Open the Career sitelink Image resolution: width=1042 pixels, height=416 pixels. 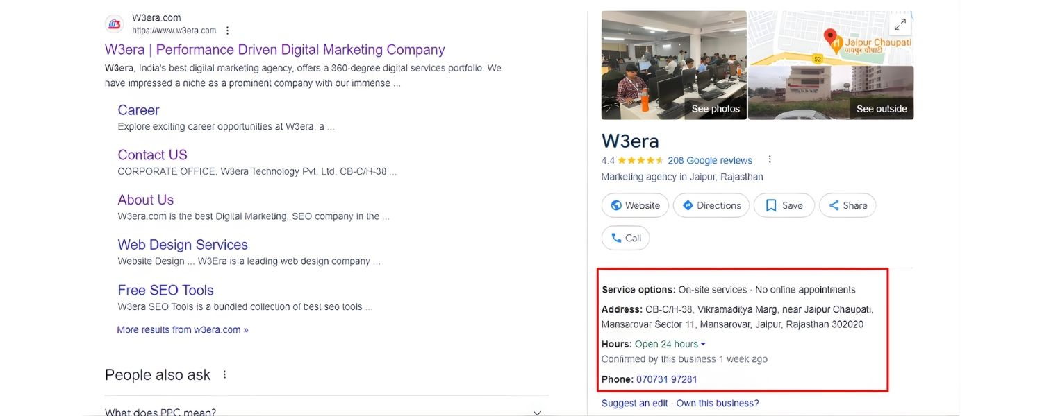pos(138,110)
